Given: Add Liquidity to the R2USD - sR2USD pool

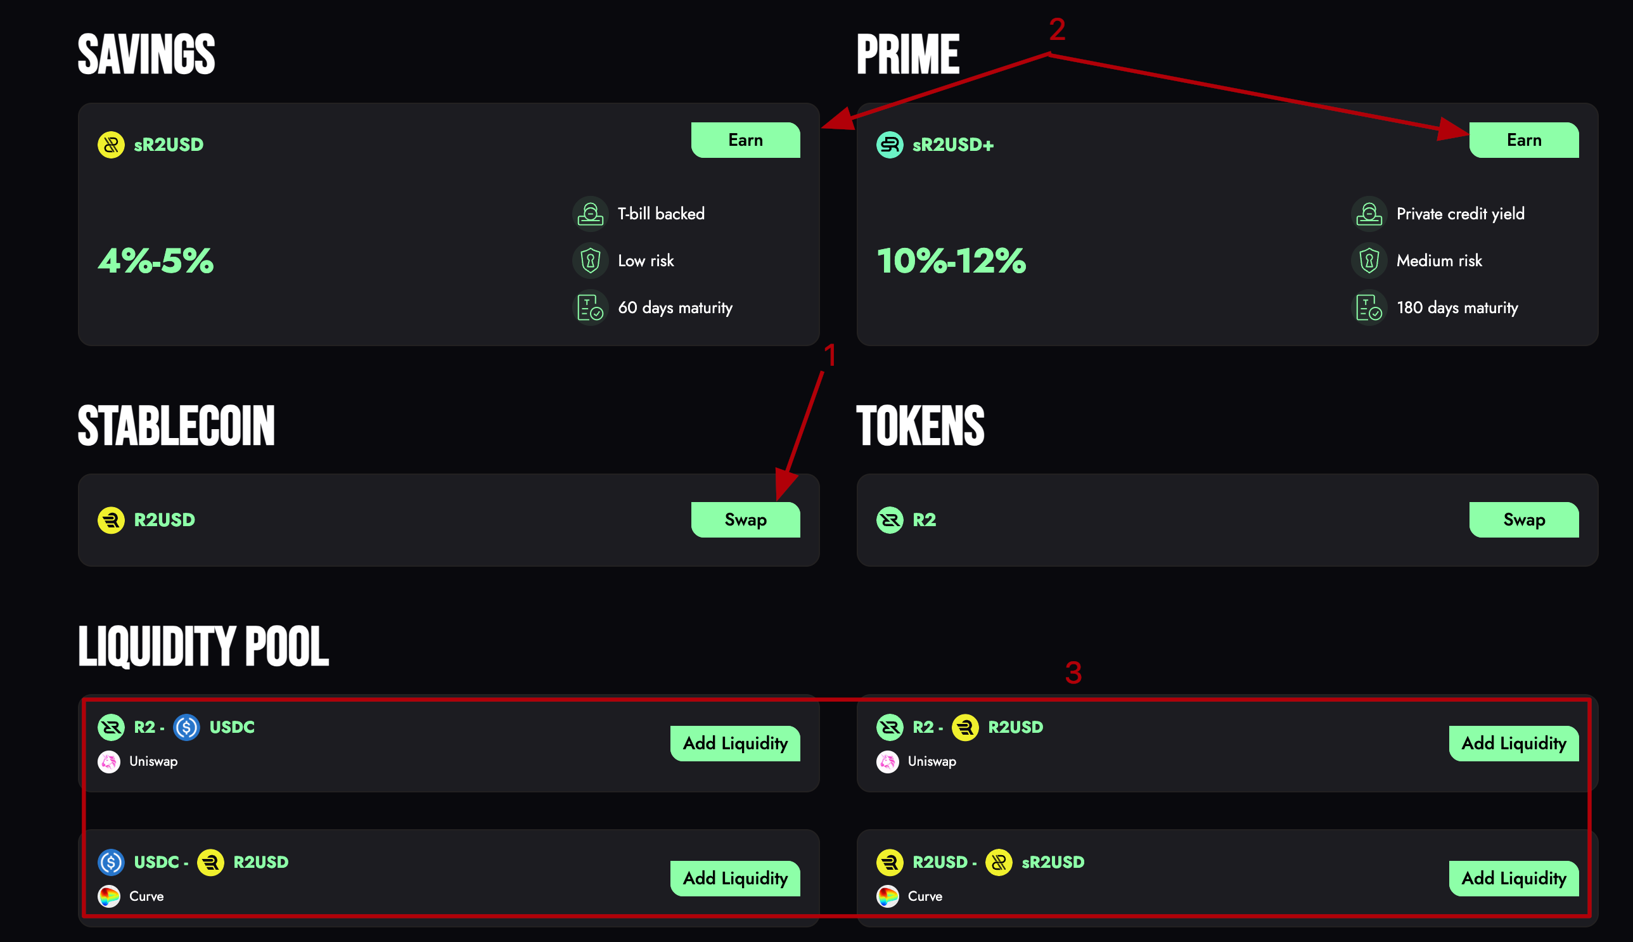Looking at the screenshot, I should tap(1513, 878).
